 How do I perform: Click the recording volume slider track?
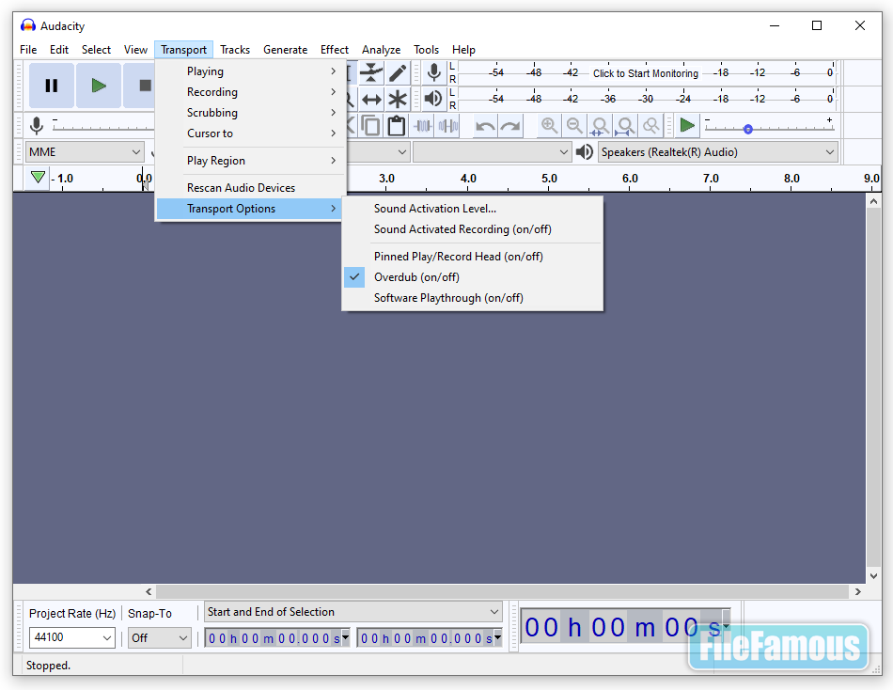click(102, 127)
